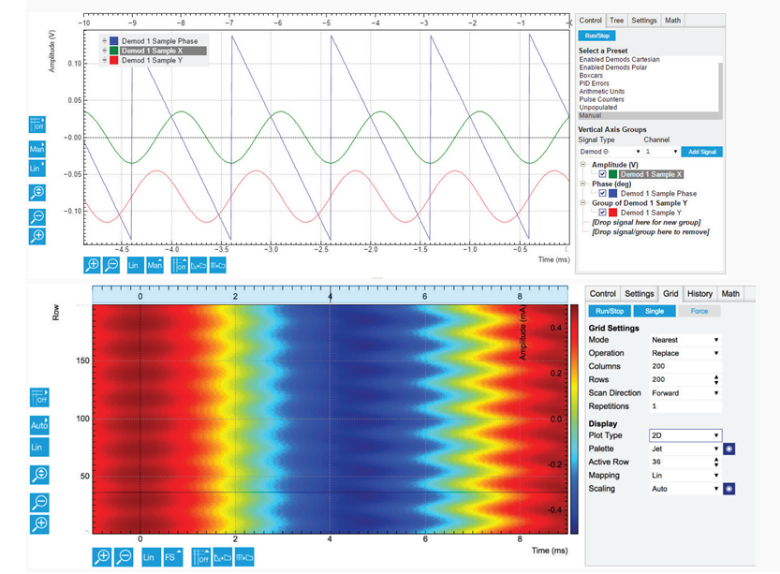Click Auto scaling mode left of grid plot
The height and width of the screenshot is (574, 780).
point(37,424)
